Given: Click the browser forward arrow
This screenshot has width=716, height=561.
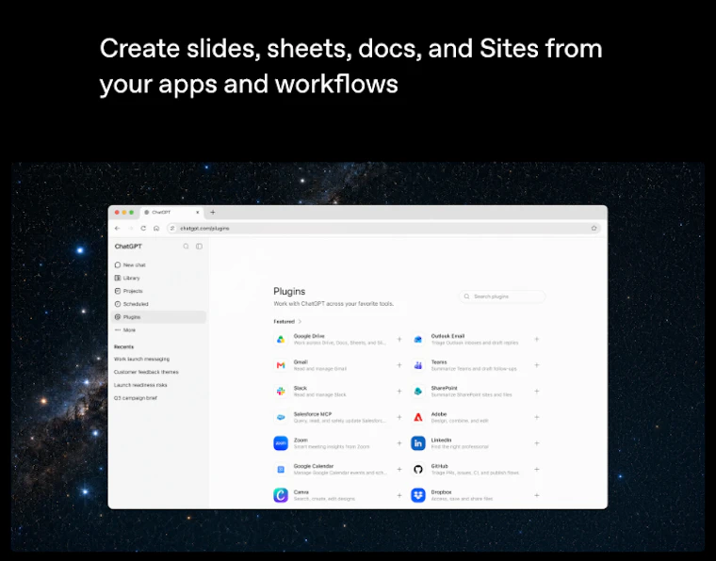Looking at the screenshot, I should [131, 228].
